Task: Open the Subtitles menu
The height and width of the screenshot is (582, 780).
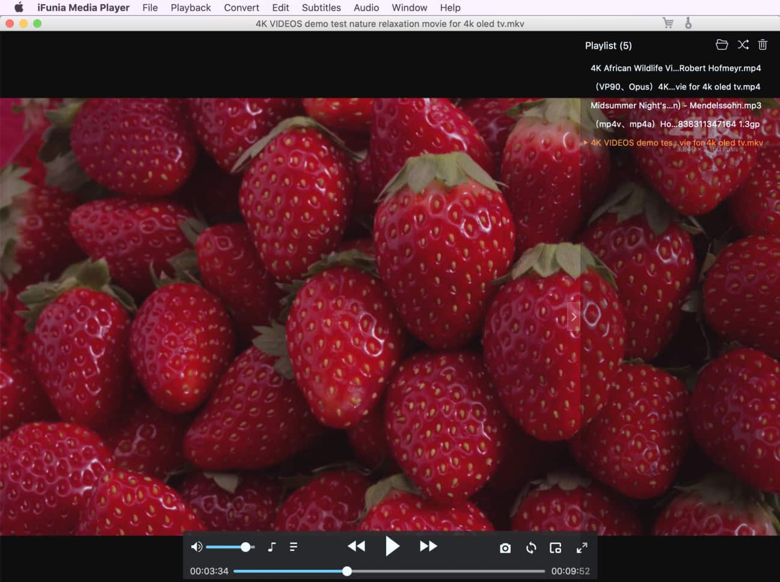Action: point(321,8)
